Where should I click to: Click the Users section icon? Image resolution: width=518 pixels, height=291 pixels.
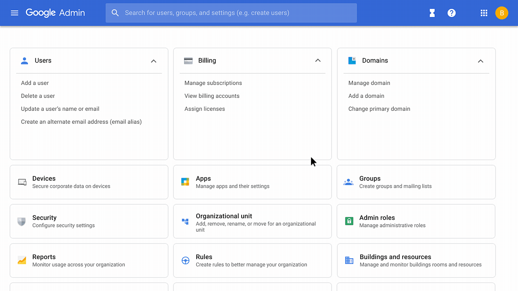click(24, 60)
